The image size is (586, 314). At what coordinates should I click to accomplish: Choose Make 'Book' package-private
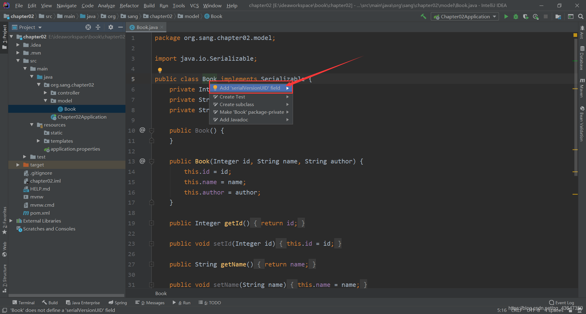(251, 112)
